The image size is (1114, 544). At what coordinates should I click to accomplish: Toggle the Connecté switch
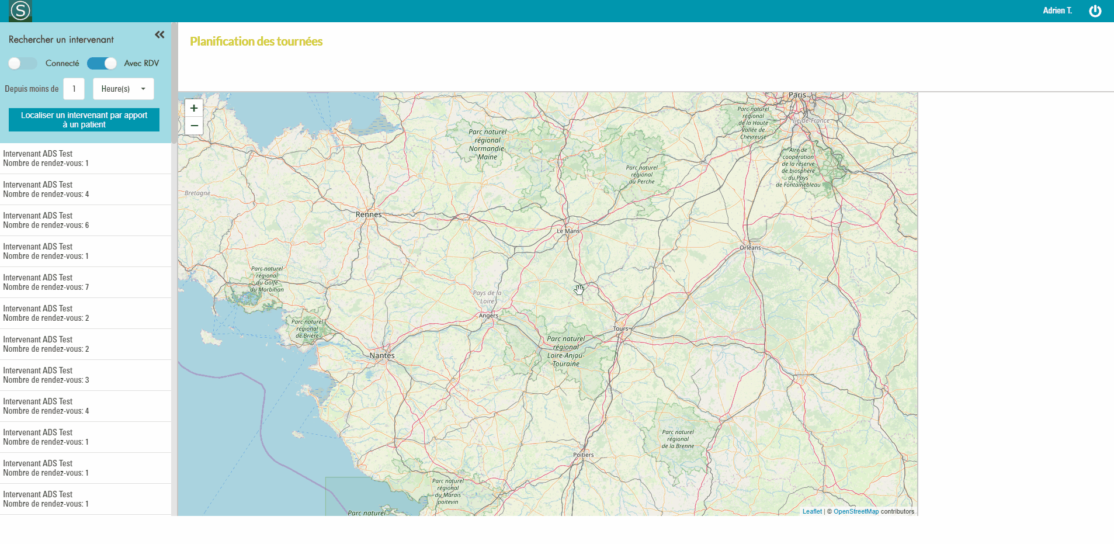(22, 63)
